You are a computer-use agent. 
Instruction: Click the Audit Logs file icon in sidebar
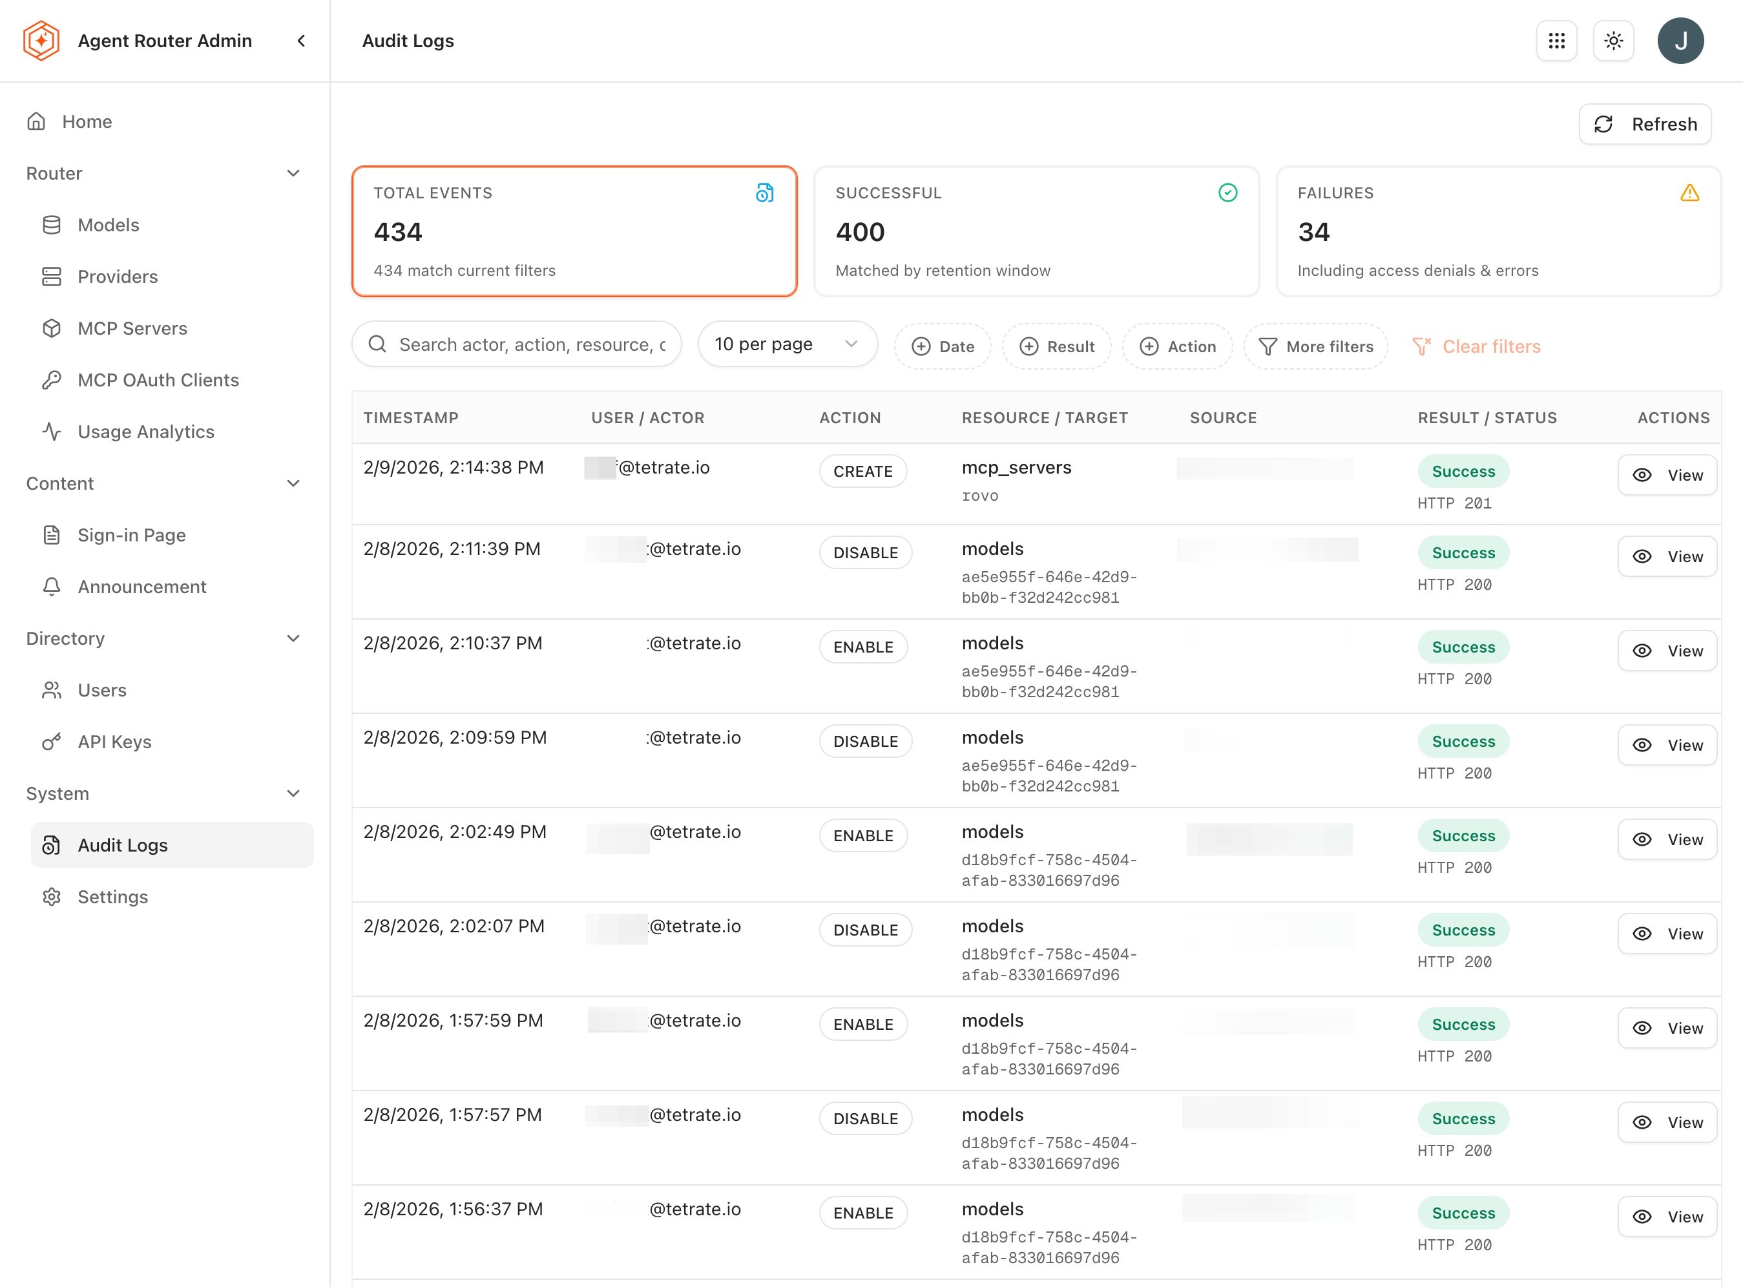52,845
